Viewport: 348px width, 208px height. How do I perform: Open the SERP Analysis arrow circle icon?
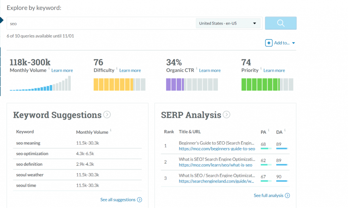(x=226, y=115)
